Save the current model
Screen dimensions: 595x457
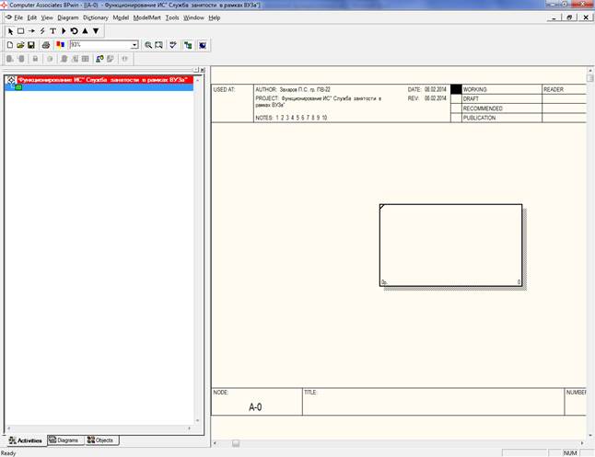(x=31, y=45)
